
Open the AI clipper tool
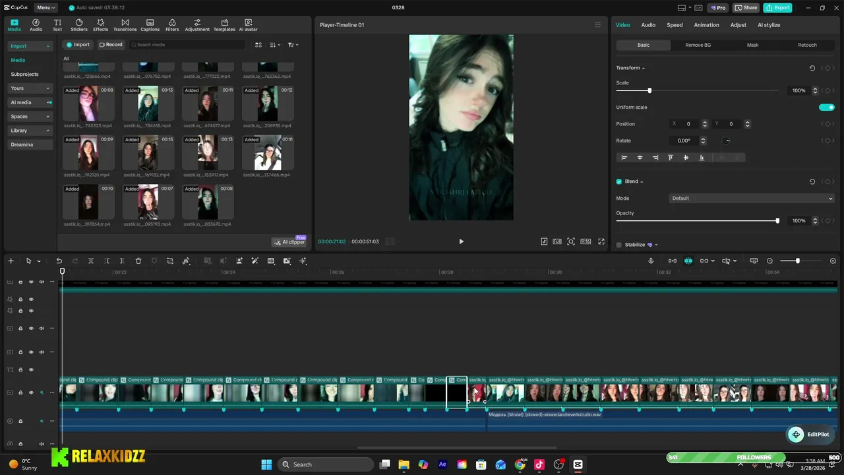289,241
